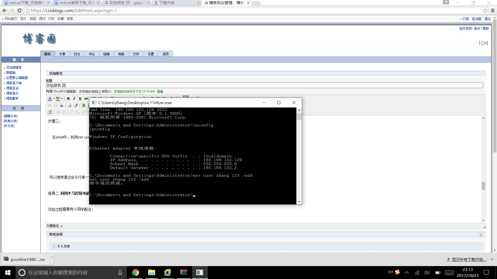Collapse the 常用选项 section arrow
This screenshot has width=497, height=279.
click(x=481, y=235)
